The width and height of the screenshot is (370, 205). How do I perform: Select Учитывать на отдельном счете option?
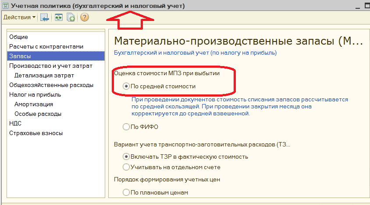coord(126,167)
